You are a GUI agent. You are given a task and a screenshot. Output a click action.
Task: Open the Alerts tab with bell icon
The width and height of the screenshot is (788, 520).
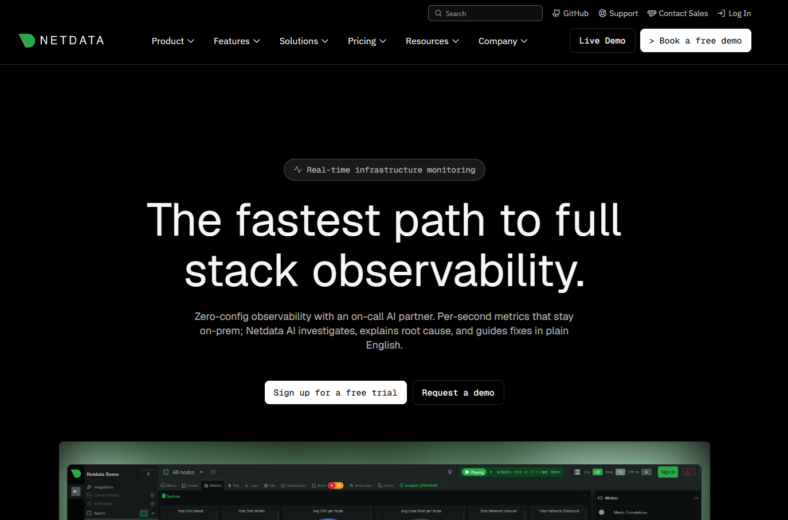[327, 486]
